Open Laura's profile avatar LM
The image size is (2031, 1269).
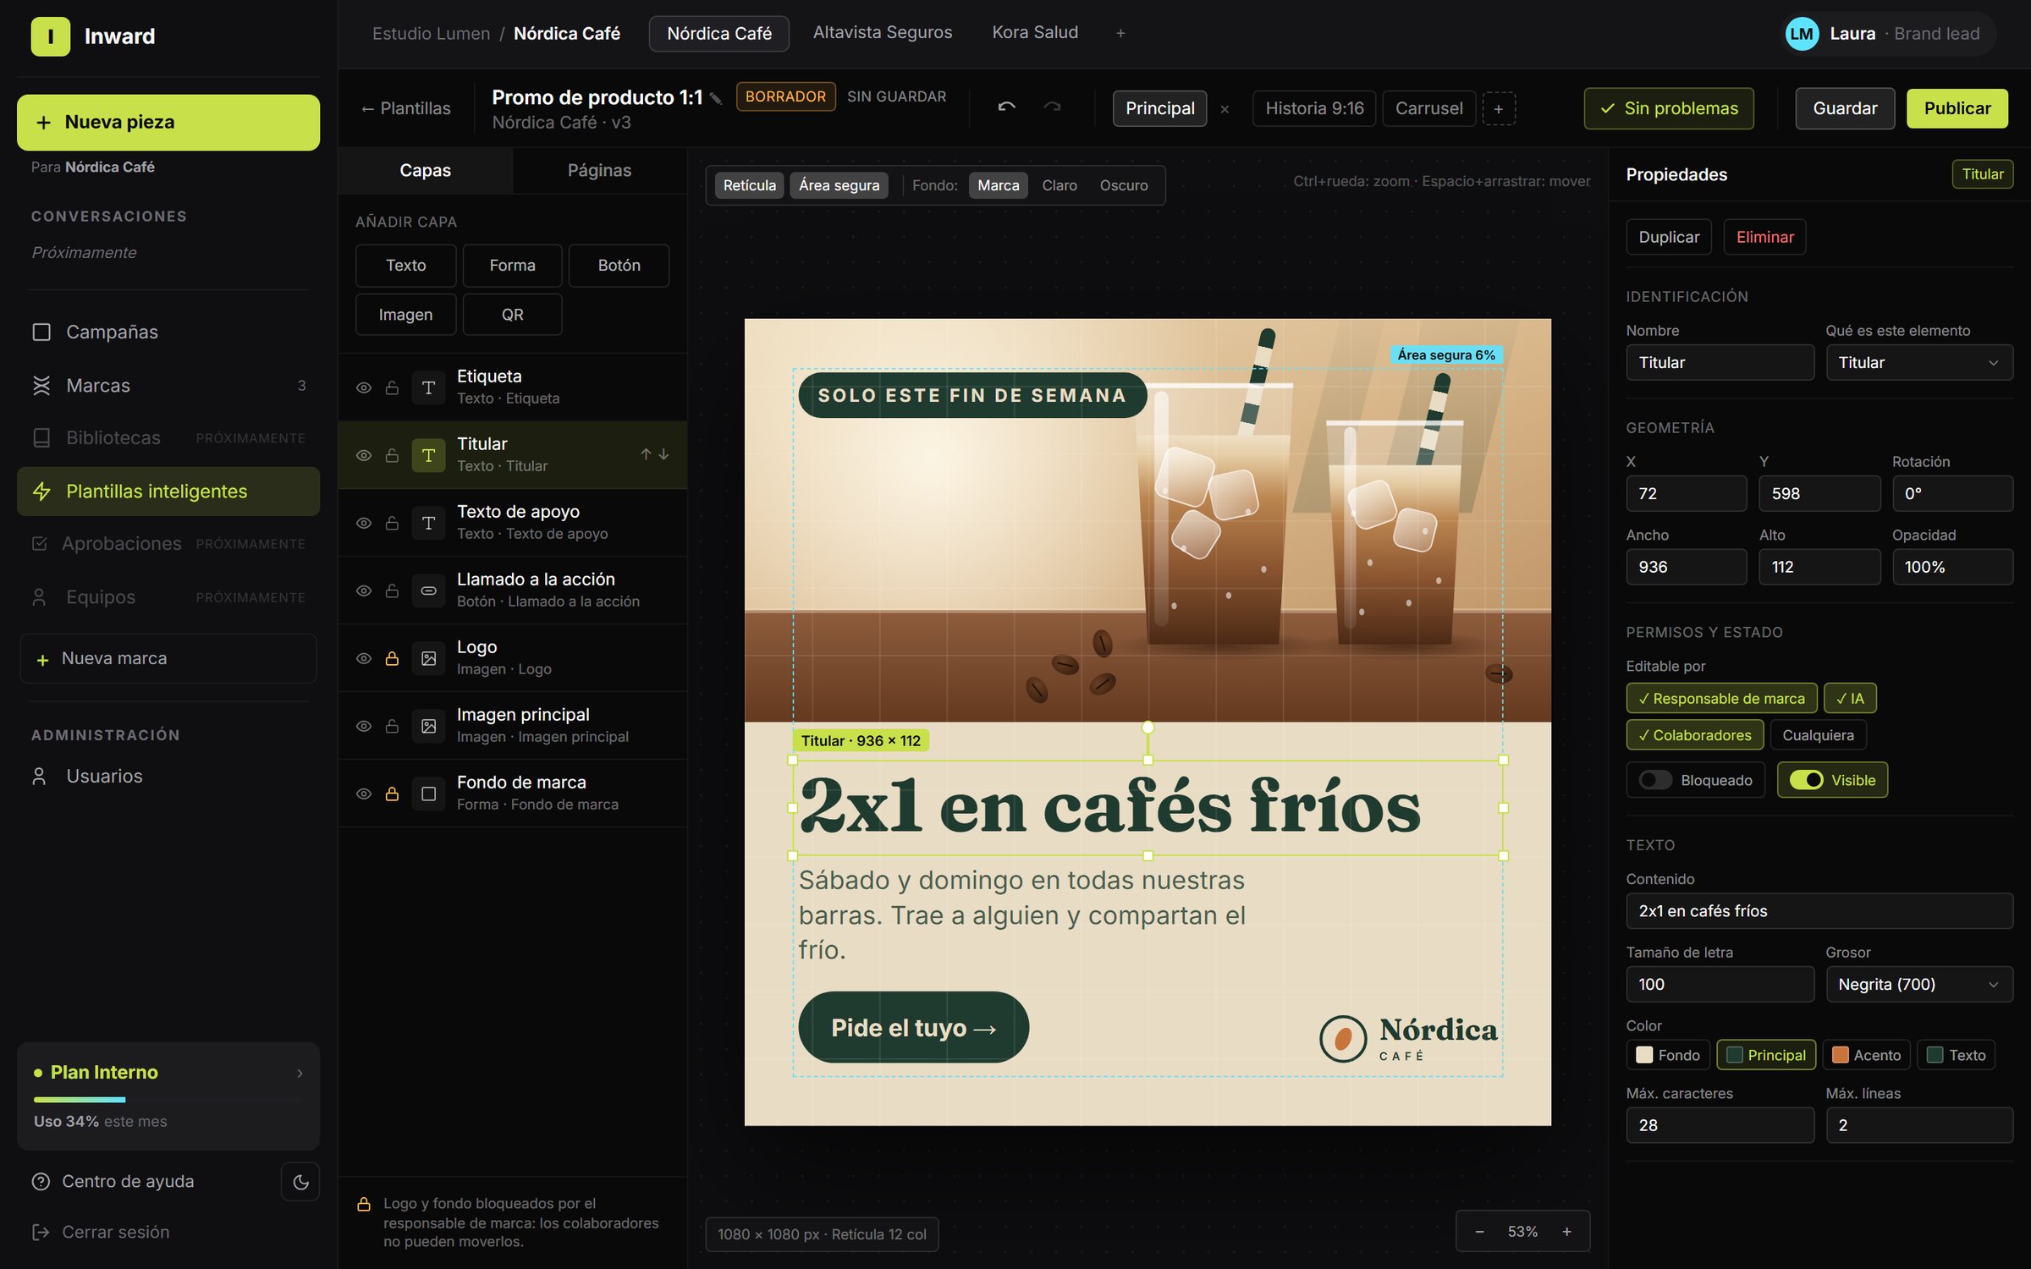pyautogui.click(x=1802, y=34)
